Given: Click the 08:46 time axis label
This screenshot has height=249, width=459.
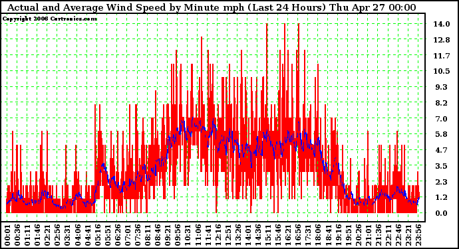Looking at the screenshot, I should [x=158, y=235].
